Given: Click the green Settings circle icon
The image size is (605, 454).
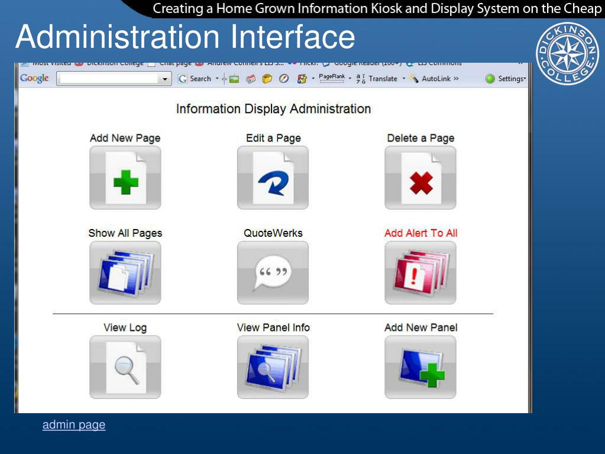Looking at the screenshot, I should click(x=490, y=79).
